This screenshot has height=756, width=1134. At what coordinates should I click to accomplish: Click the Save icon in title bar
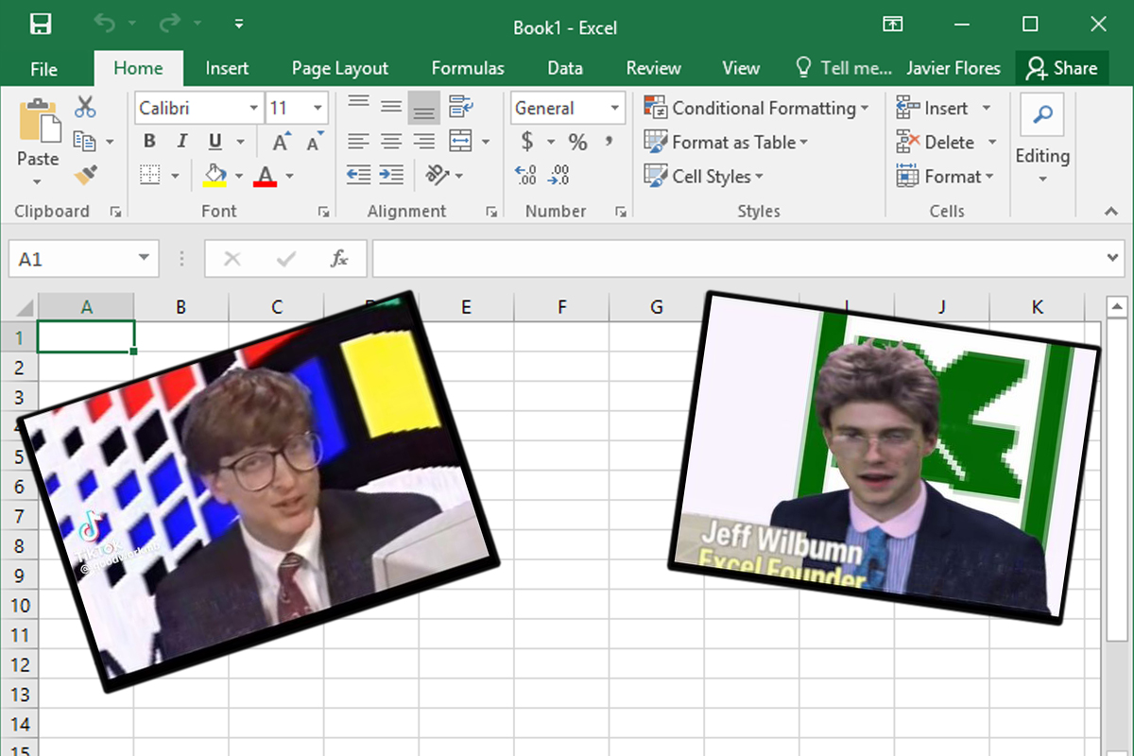coord(41,25)
